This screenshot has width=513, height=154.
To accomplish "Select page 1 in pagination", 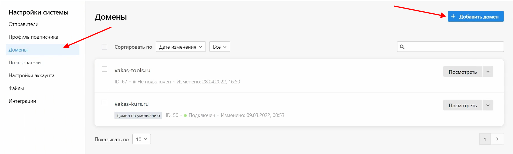I will pyautogui.click(x=485, y=139).
